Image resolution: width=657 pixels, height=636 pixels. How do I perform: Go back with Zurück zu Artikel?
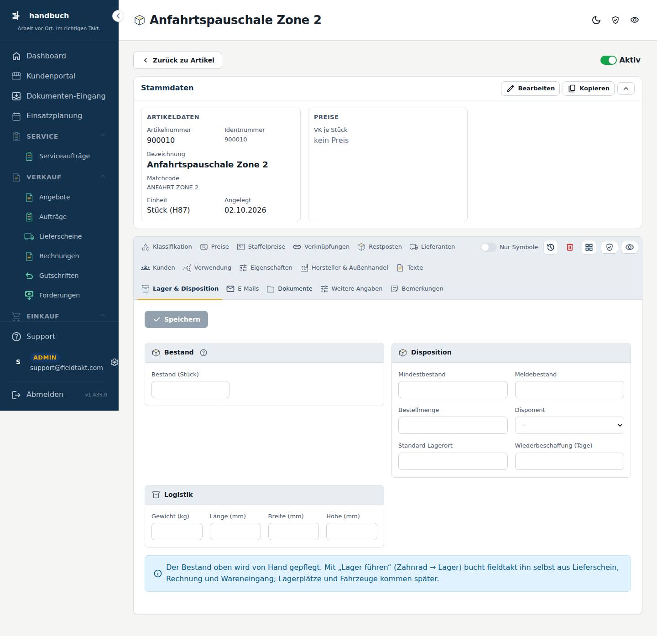click(177, 60)
